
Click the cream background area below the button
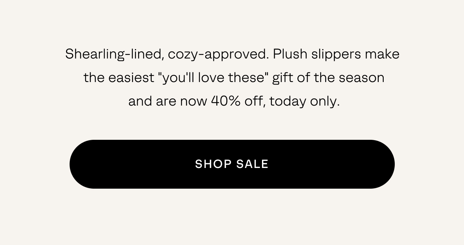(x=232, y=218)
